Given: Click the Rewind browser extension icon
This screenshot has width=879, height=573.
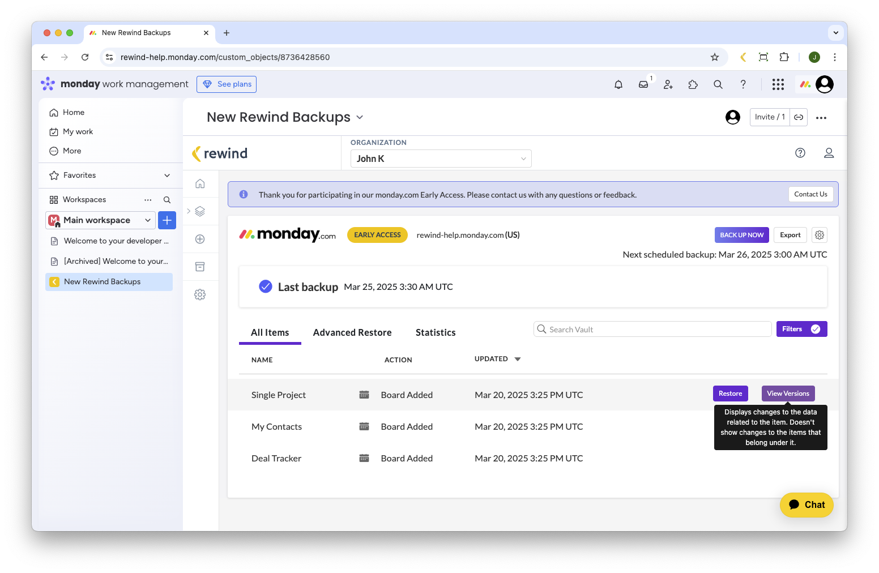Looking at the screenshot, I should [x=743, y=57].
